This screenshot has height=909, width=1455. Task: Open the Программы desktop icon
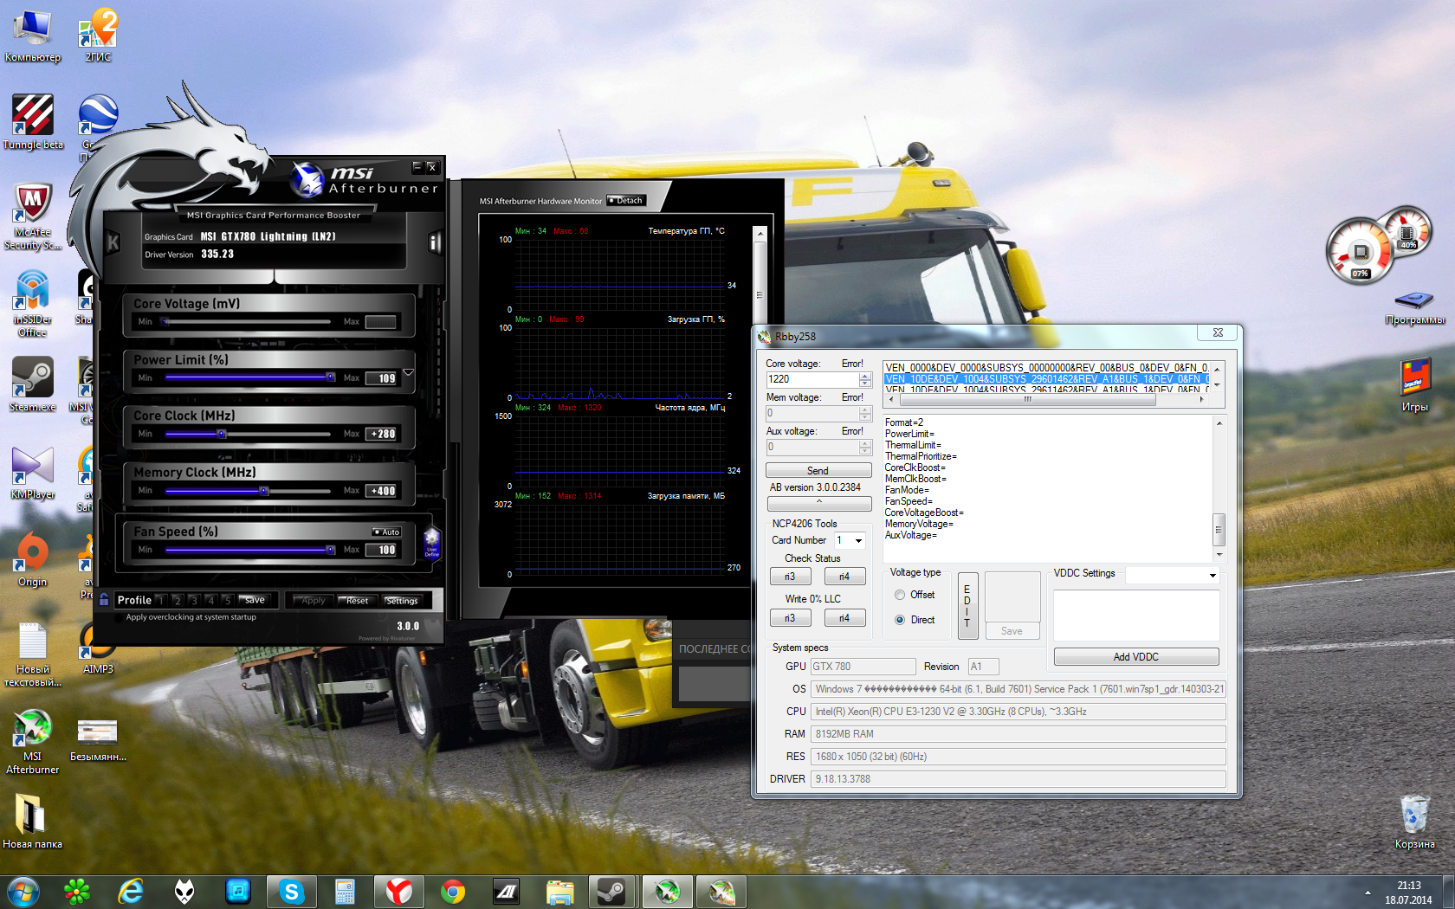tap(1414, 307)
